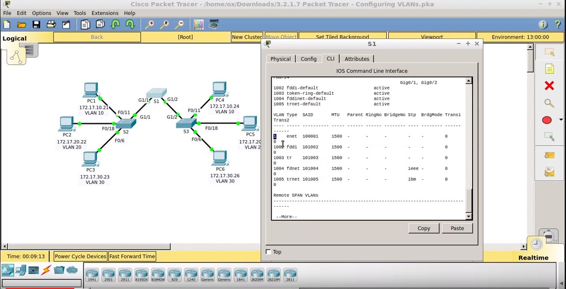Open the Extensions menu

[x=105, y=13]
